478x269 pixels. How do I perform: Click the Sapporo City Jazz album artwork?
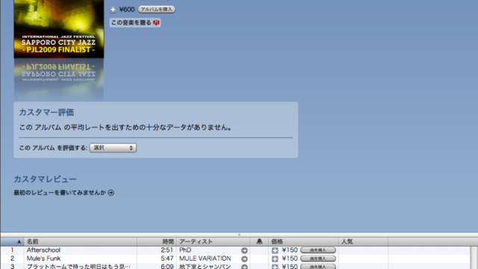[59, 29]
